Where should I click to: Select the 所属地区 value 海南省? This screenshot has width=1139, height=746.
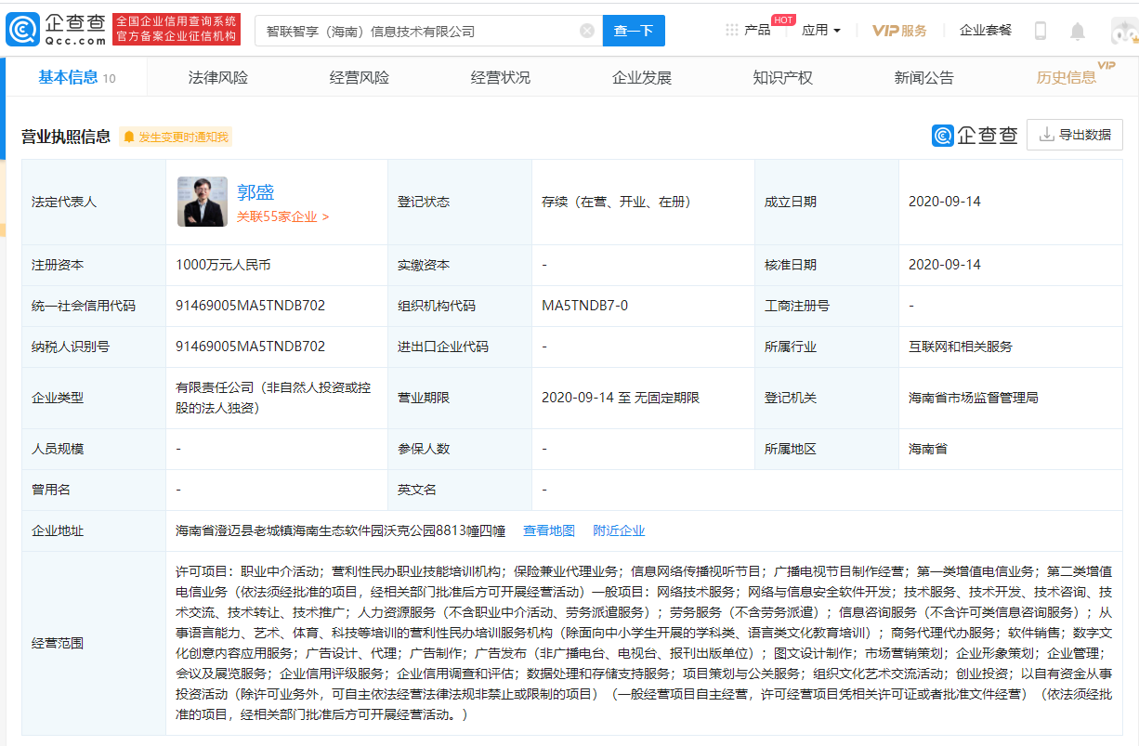click(x=928, y=449)
